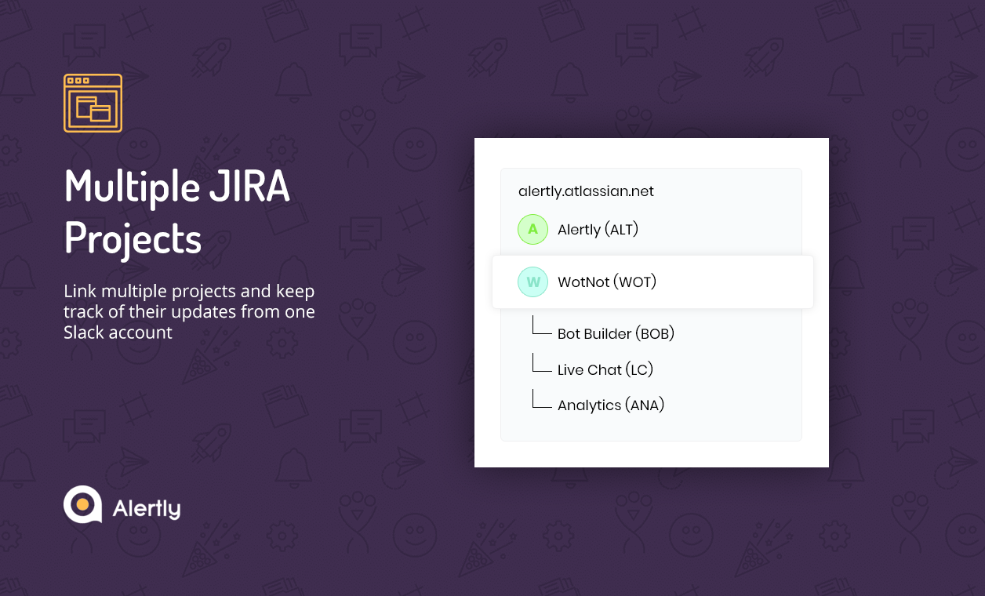Click the Link multiple projects description text

coord(189,311)
